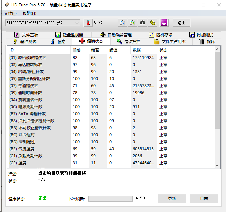The image size is (226, 212).
Task: Open the 帮助(H) menu
Action: point(29,13)
